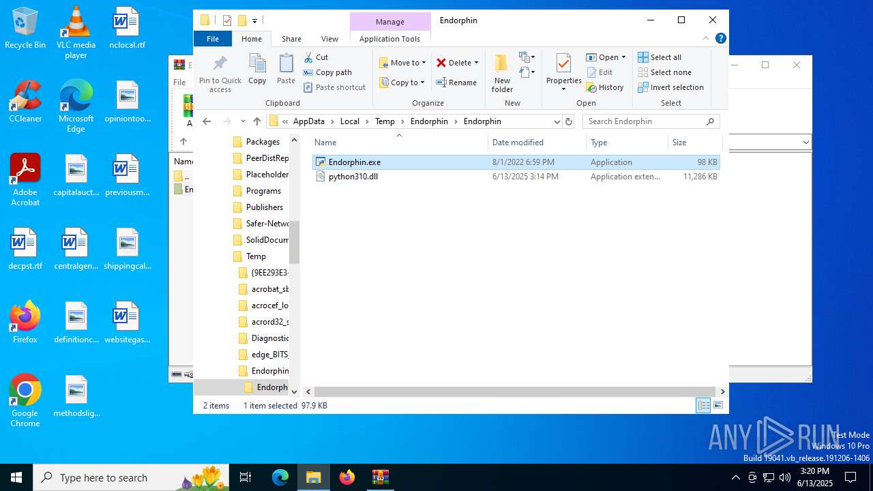Image resolution: width=873 pixels, height=491 pixels.
Task: Switch to Large icons view icon
Action: tap(717, 406)
